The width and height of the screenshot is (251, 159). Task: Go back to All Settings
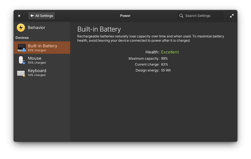(42, 16)
